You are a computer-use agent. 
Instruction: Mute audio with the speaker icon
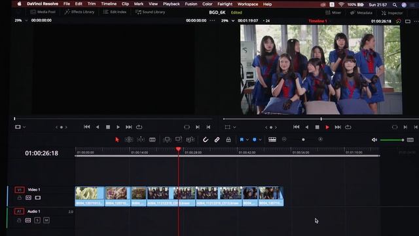[374, 140]
